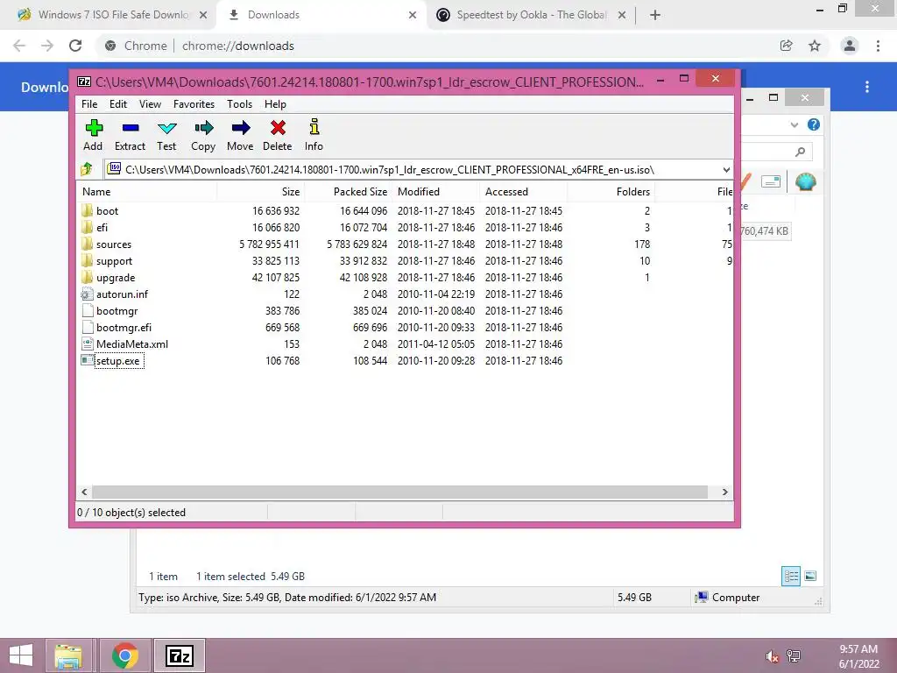Click the Add toolbar icon in 7-Zip
Viewport: 897px width, 673px height.
point(93,128)
